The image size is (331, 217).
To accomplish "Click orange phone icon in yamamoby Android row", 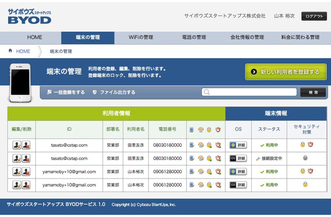I will coord(201,171).
